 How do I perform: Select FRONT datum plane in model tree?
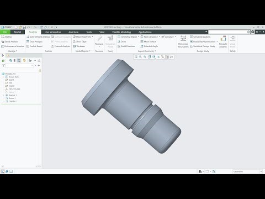pos(10,86)
